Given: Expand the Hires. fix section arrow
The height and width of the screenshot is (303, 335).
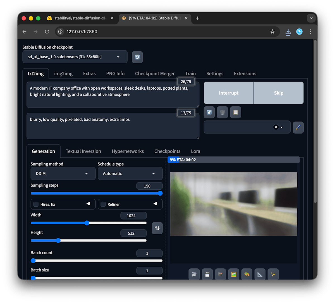Looking at the screenshot, I should [x=88, y=204].
